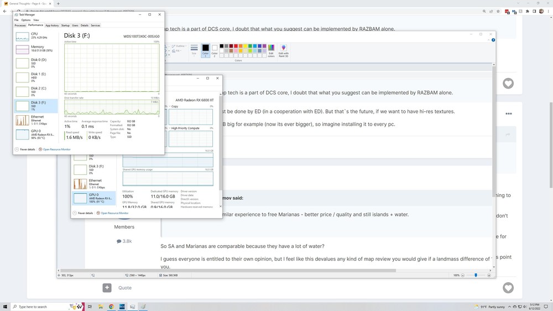
Task: Pick the red color swatch in Paint
Action: click(236, 46)
